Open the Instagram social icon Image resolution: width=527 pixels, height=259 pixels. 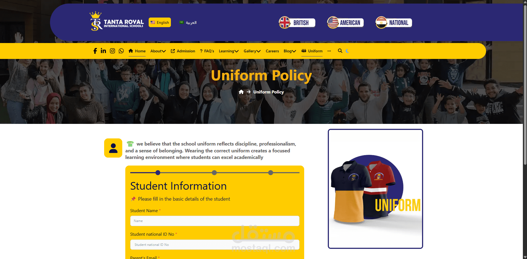click(112, 51)
